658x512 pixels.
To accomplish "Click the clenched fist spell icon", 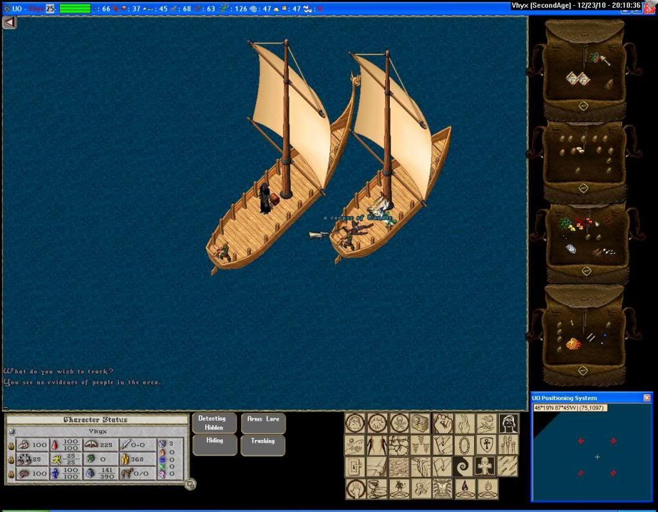I will point(443,423).
